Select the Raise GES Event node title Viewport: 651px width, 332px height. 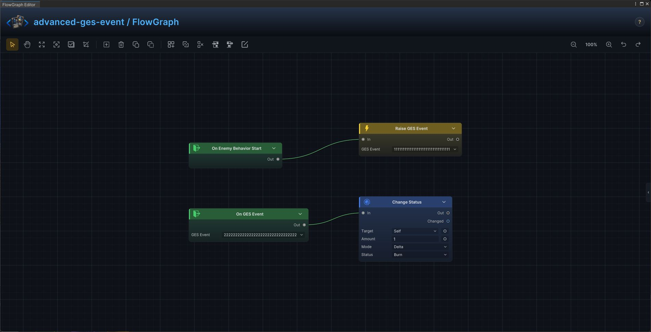(411, 128)
